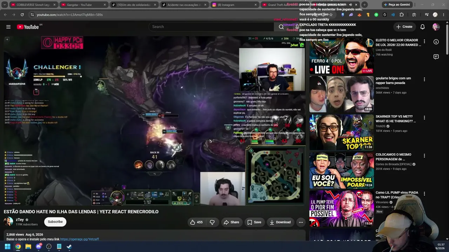Open the 'goularte brigou com um rapper' title

coord(393,80)
